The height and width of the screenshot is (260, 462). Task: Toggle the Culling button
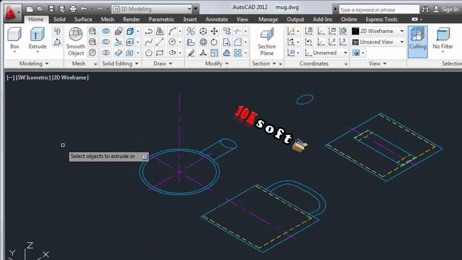click(418, 42)
